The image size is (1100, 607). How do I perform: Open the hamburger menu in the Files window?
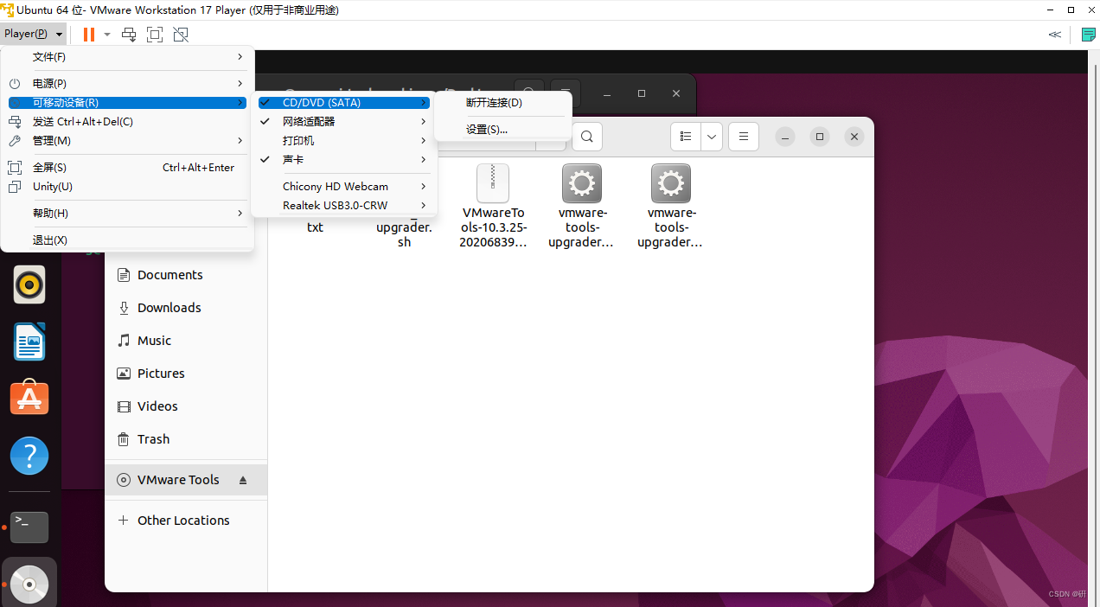pos(743,136)
